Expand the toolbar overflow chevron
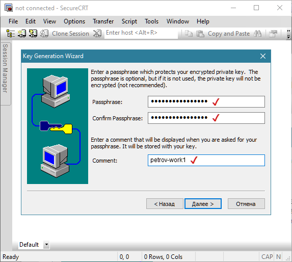 [288, 34]
